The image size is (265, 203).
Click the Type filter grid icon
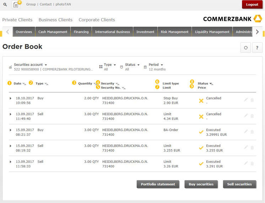(101, 67)
